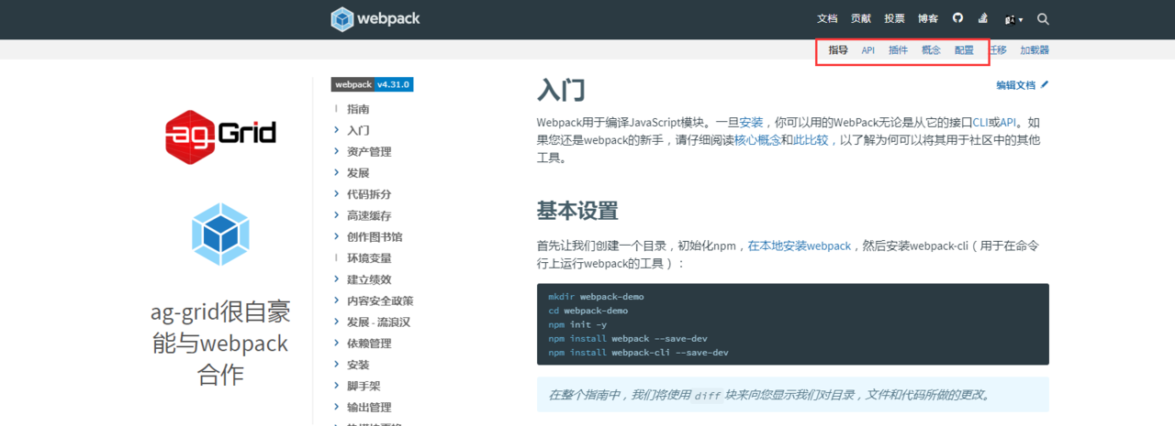Click the webpack v4.31.0 version badge
1175x426 pixels.
pos(373,84)
